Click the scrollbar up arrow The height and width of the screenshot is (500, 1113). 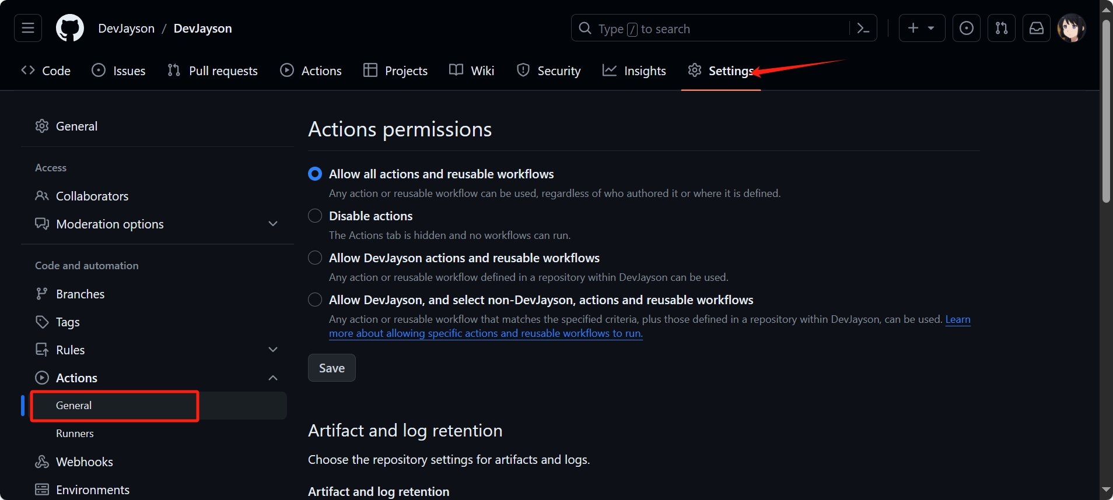(1106, 9)
